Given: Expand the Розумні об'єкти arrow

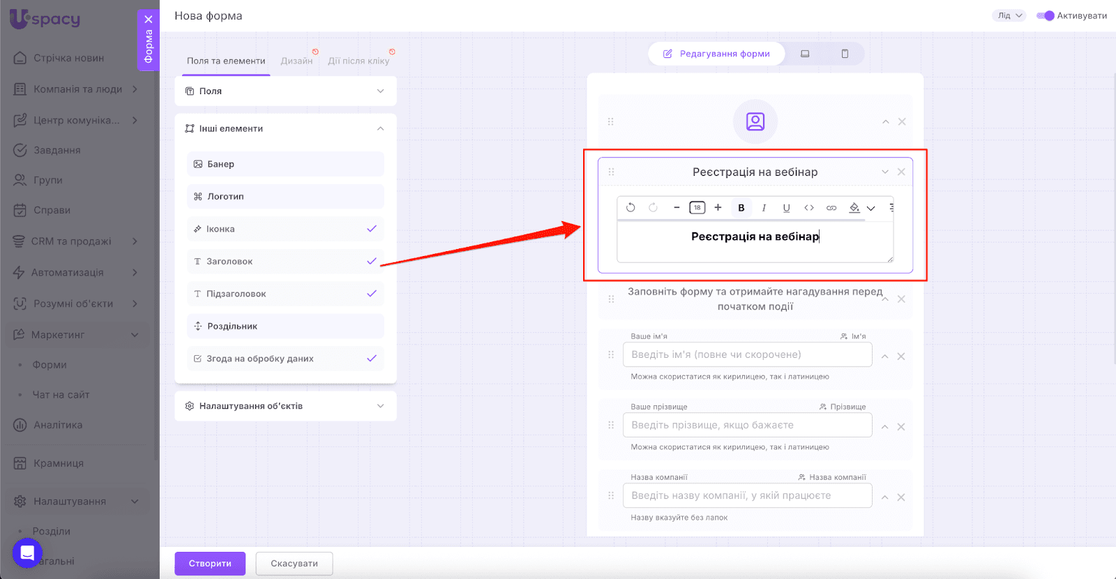Looking at the screenshot, I should 135,303.
